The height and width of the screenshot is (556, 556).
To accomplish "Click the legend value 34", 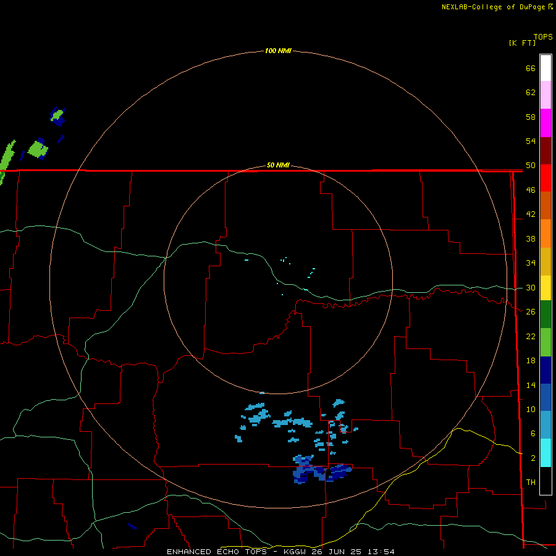I will click(x=531, y=263).
